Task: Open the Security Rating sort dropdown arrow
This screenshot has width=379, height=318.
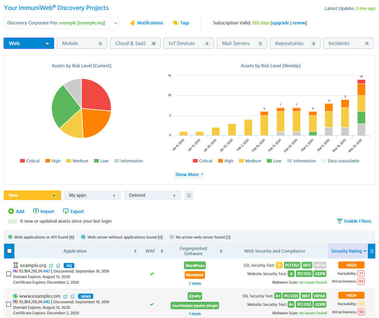Action: [365, 251]
